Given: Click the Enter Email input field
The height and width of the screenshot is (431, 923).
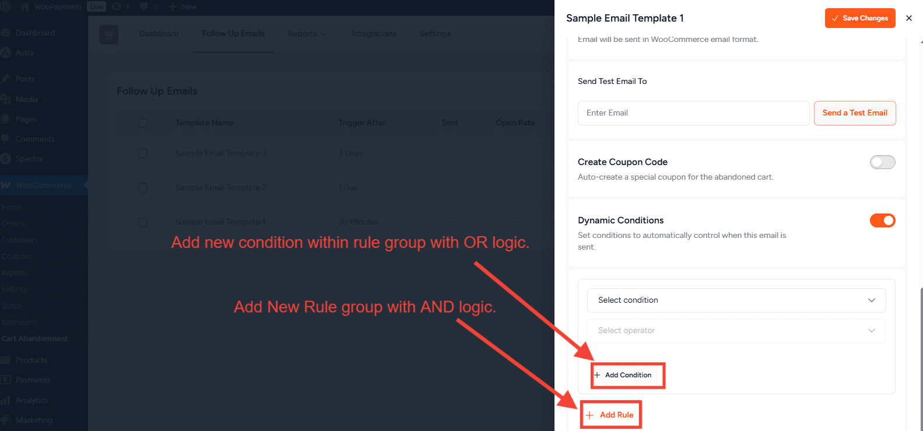Looking at the screenshot, I should coord(693,113).
